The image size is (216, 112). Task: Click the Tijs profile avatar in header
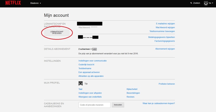pos(206,3)
